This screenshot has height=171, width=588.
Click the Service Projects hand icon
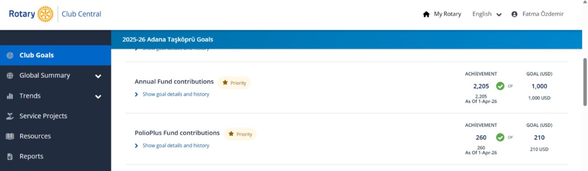click(10, 116)
